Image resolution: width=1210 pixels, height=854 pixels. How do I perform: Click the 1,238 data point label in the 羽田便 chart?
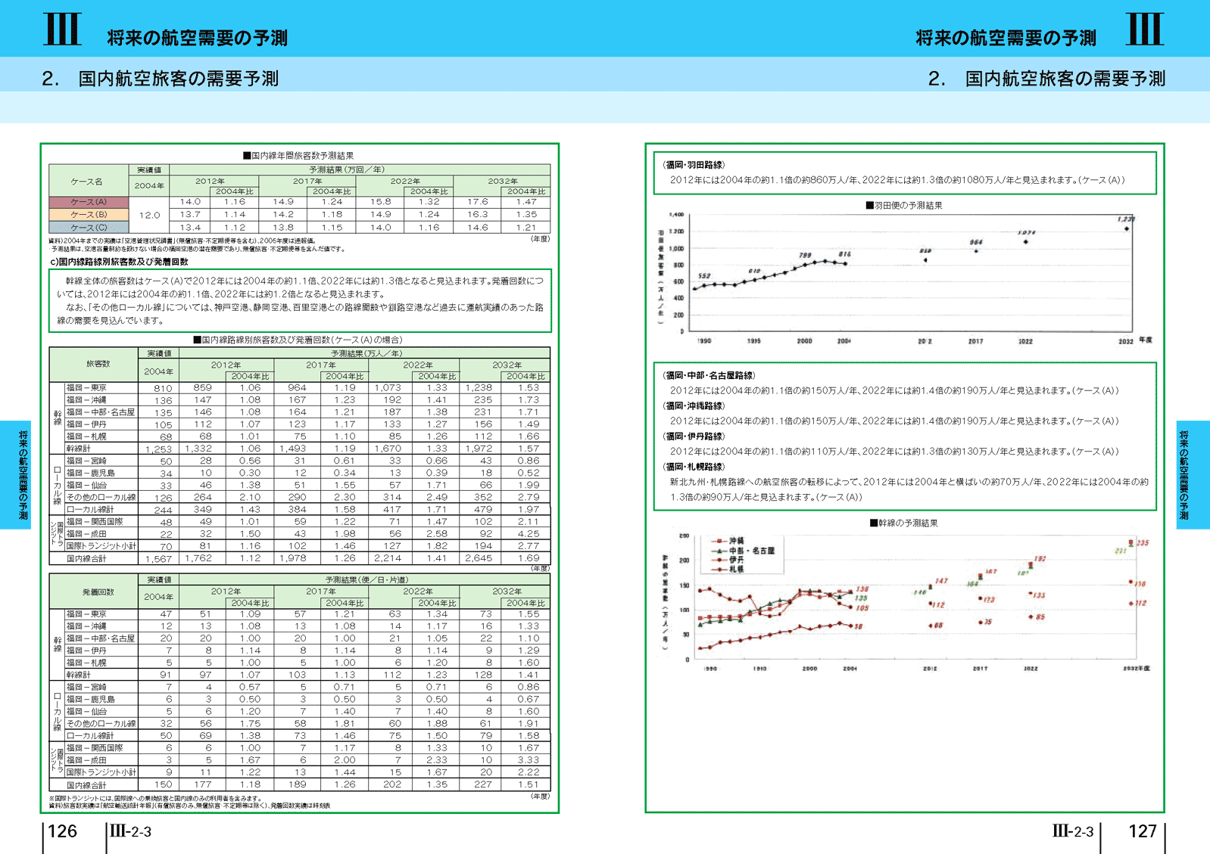pyautogui.click(x=1127, y=219)
